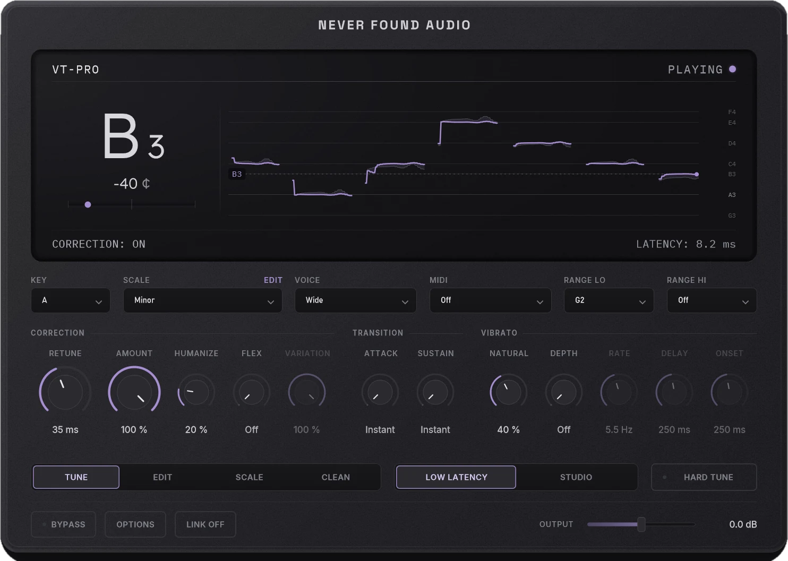Click the Output level slider handle
Image resolution: width=788 pixels, height=561 pixels.
[x=641, y=524]
